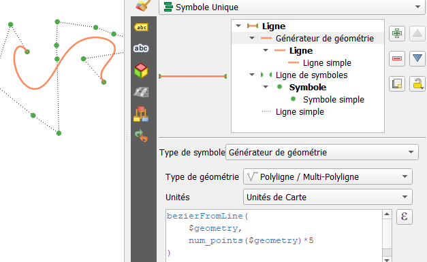
Task: Open the grayed-out Rendering tab icon
Action: pyautogui.click(x=141, y=92)
